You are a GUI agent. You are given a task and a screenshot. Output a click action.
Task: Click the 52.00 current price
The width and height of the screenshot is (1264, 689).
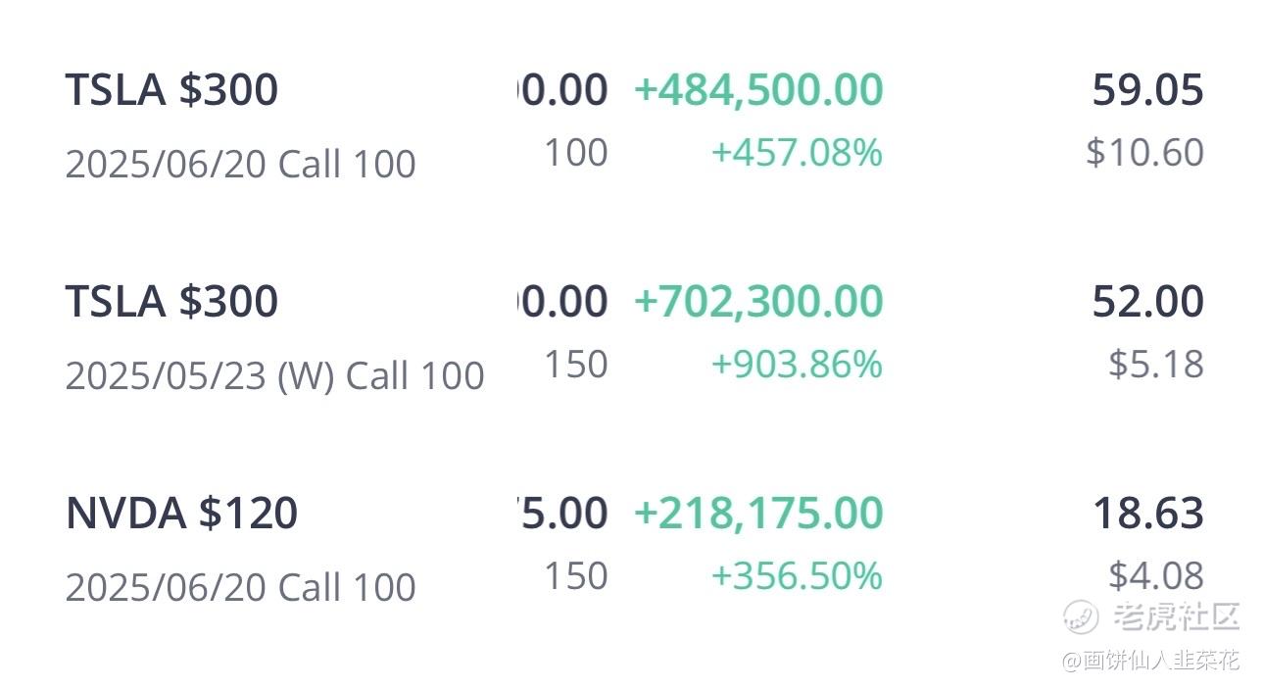coord(1147,302)
